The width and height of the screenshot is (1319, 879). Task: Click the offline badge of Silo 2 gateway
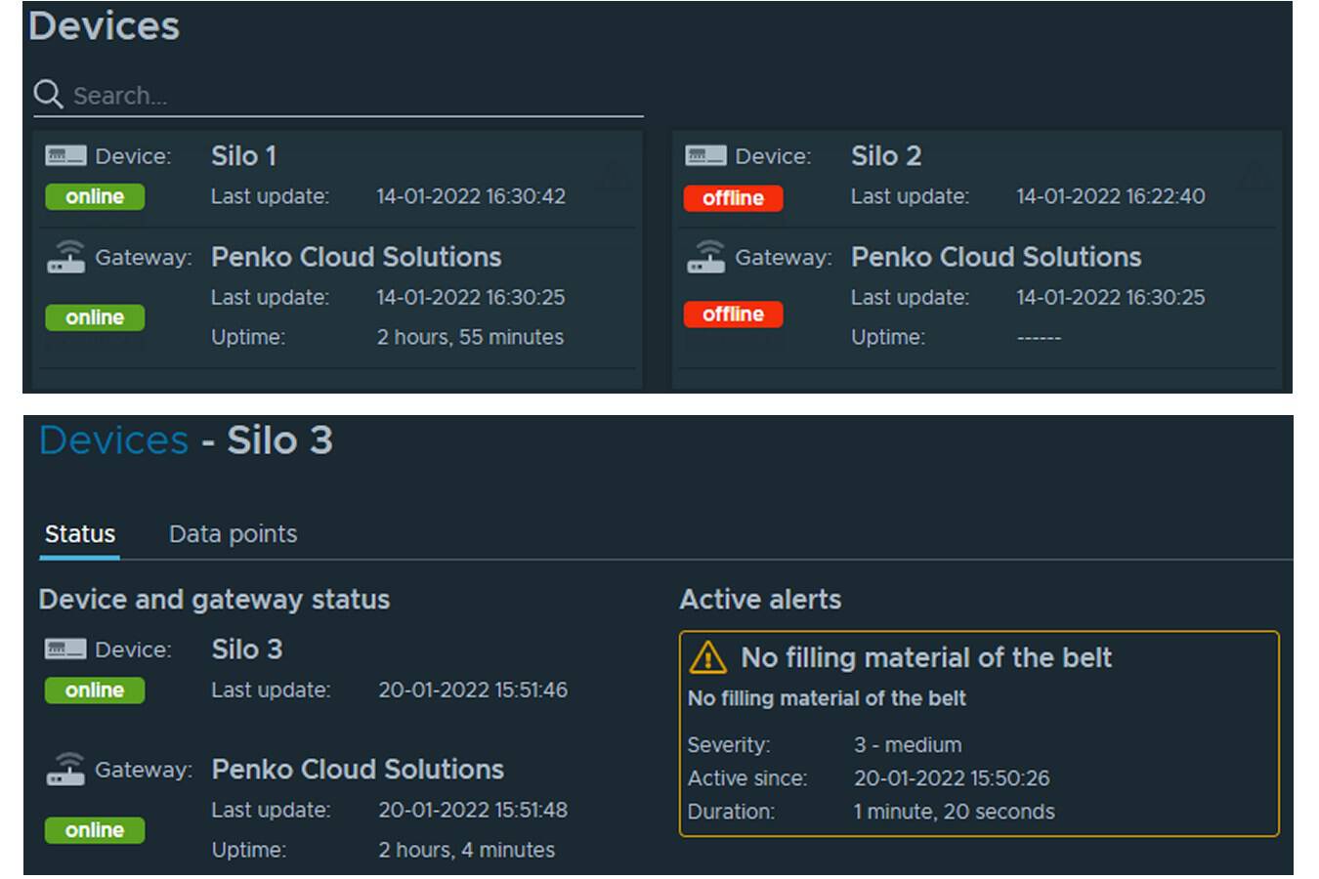[x=733, y=314]
